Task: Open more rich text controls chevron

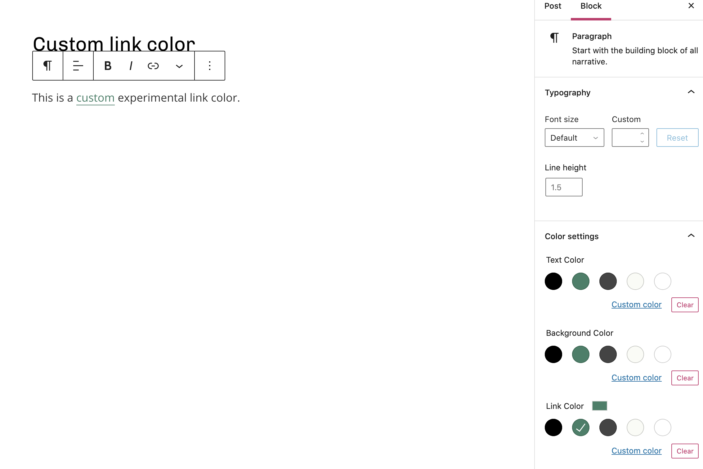Action: [x=179, y=66]
